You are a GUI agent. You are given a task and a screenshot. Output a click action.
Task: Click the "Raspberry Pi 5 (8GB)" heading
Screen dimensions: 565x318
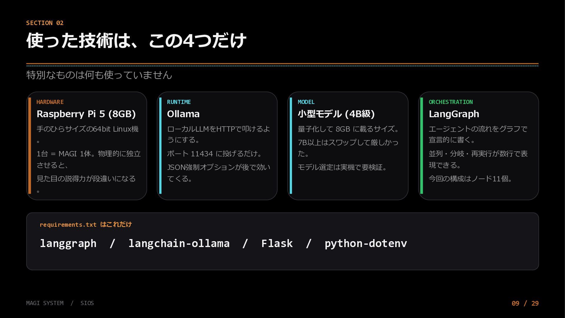[86, 114]
